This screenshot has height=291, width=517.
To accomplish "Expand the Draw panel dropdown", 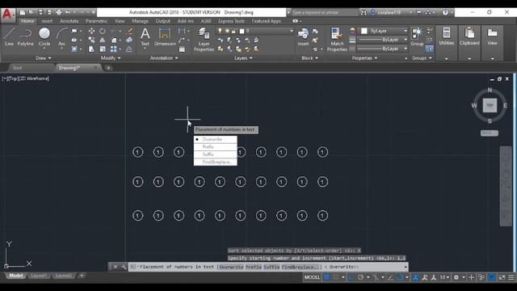I will (x=43, y=58).
